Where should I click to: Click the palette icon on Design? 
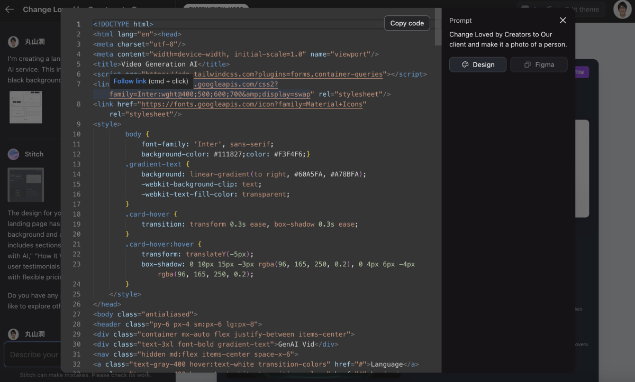(x=465, y=64)
